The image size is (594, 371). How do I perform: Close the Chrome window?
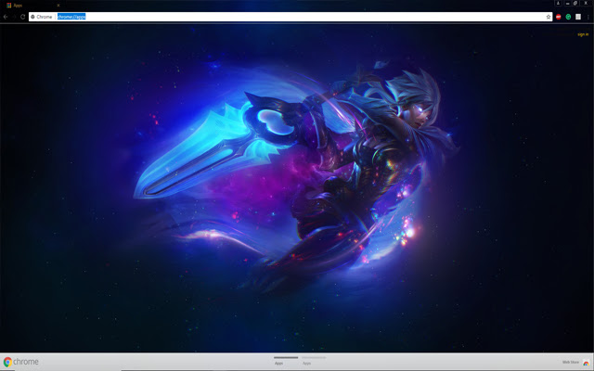[586, 3]
